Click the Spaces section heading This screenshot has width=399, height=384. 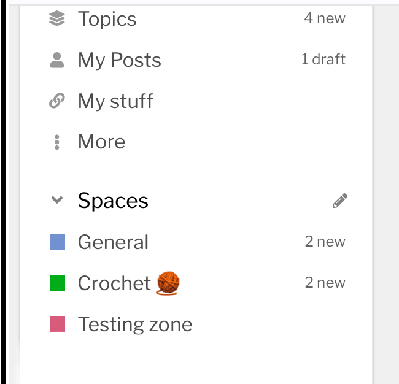coord(113,201)
